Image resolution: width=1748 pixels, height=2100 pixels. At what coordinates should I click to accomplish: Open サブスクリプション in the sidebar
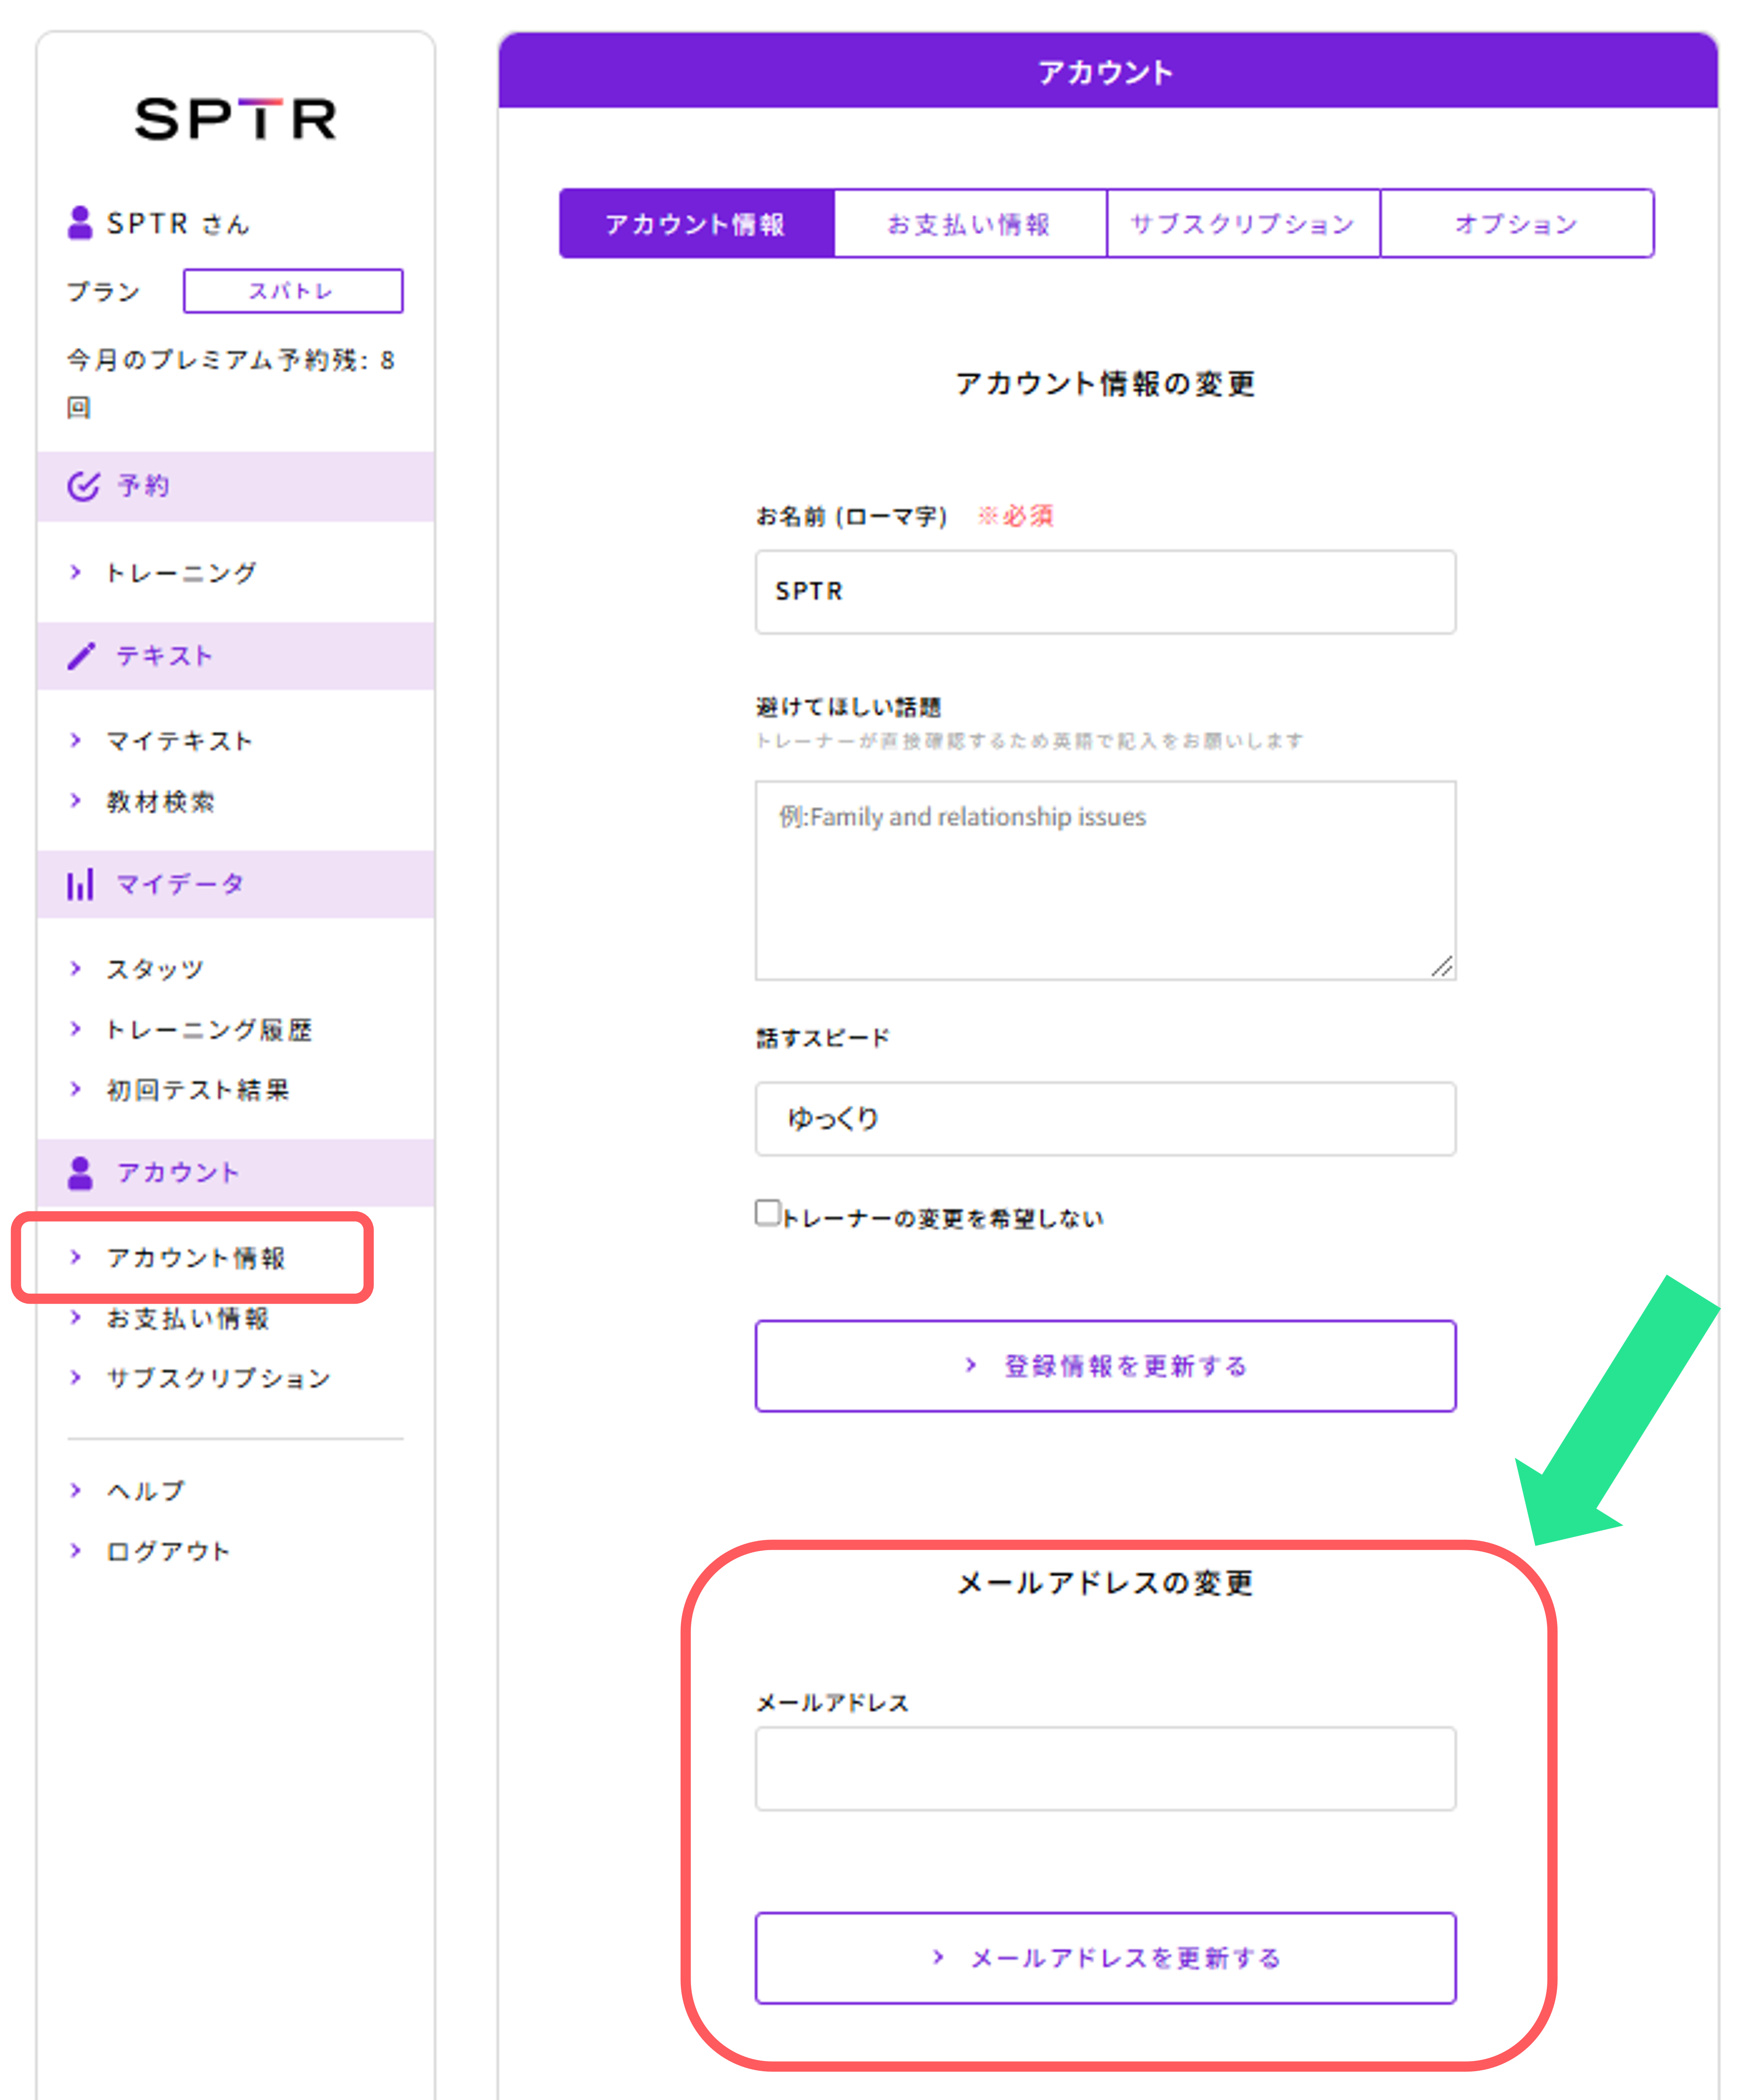(x=218, y=1378)
